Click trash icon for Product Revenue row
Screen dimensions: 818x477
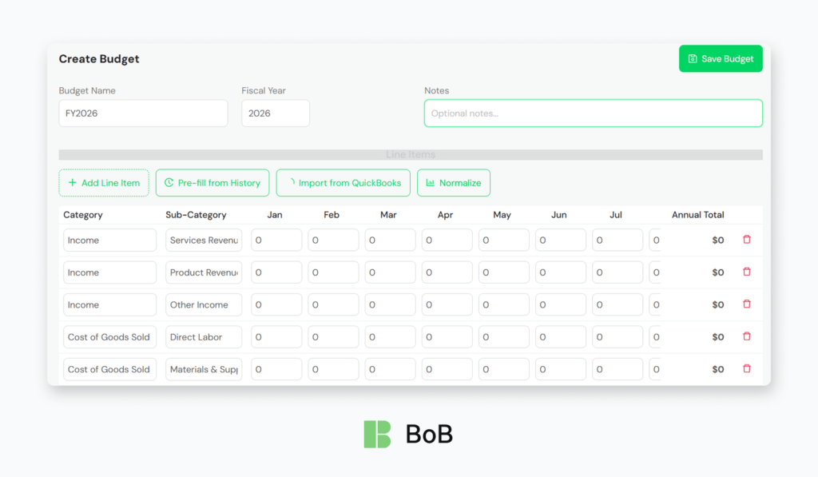746,272
